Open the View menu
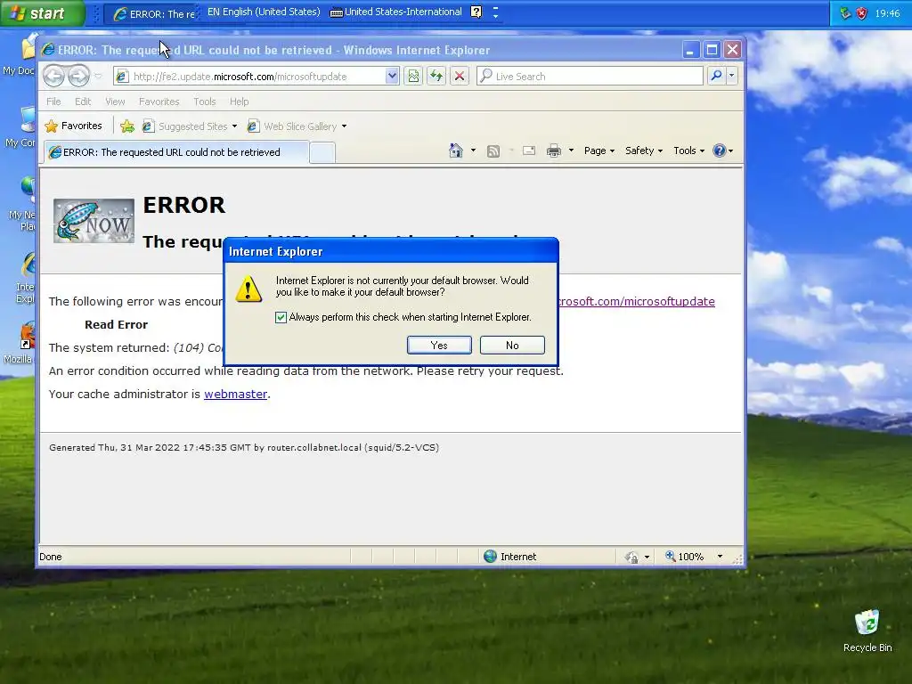The width and height of the screenshot is (912, 684). (x=115, y=102)
